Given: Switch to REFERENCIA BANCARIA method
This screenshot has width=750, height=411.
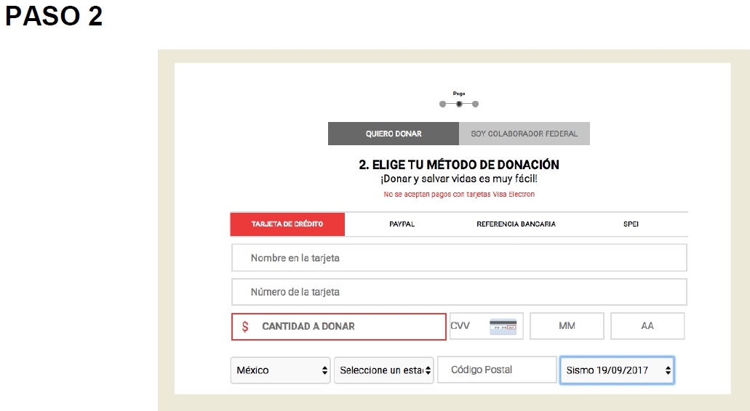Looking at the screenshot, I should coord(516,224).
